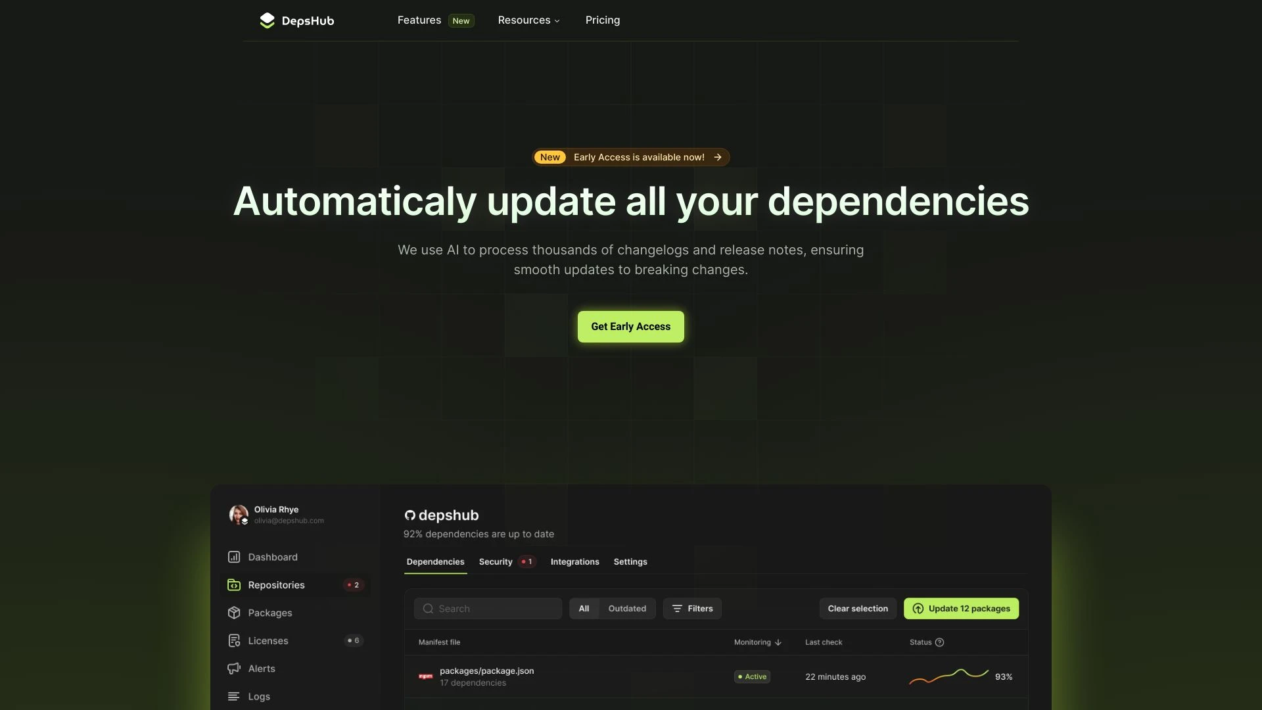Click the Logs icon in the sidebar
The width and height of the screenshot is (1262, 710).
tap(235, 696)
